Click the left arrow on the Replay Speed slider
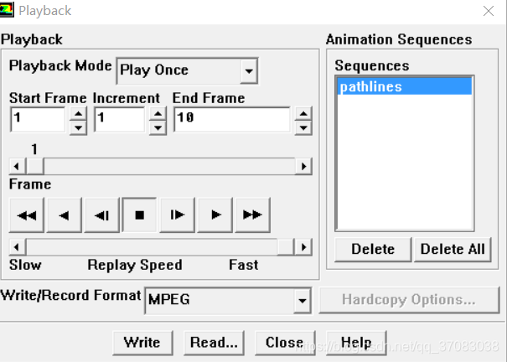The width and height of the screenshot is (507, 362). (x=17, y=247)
